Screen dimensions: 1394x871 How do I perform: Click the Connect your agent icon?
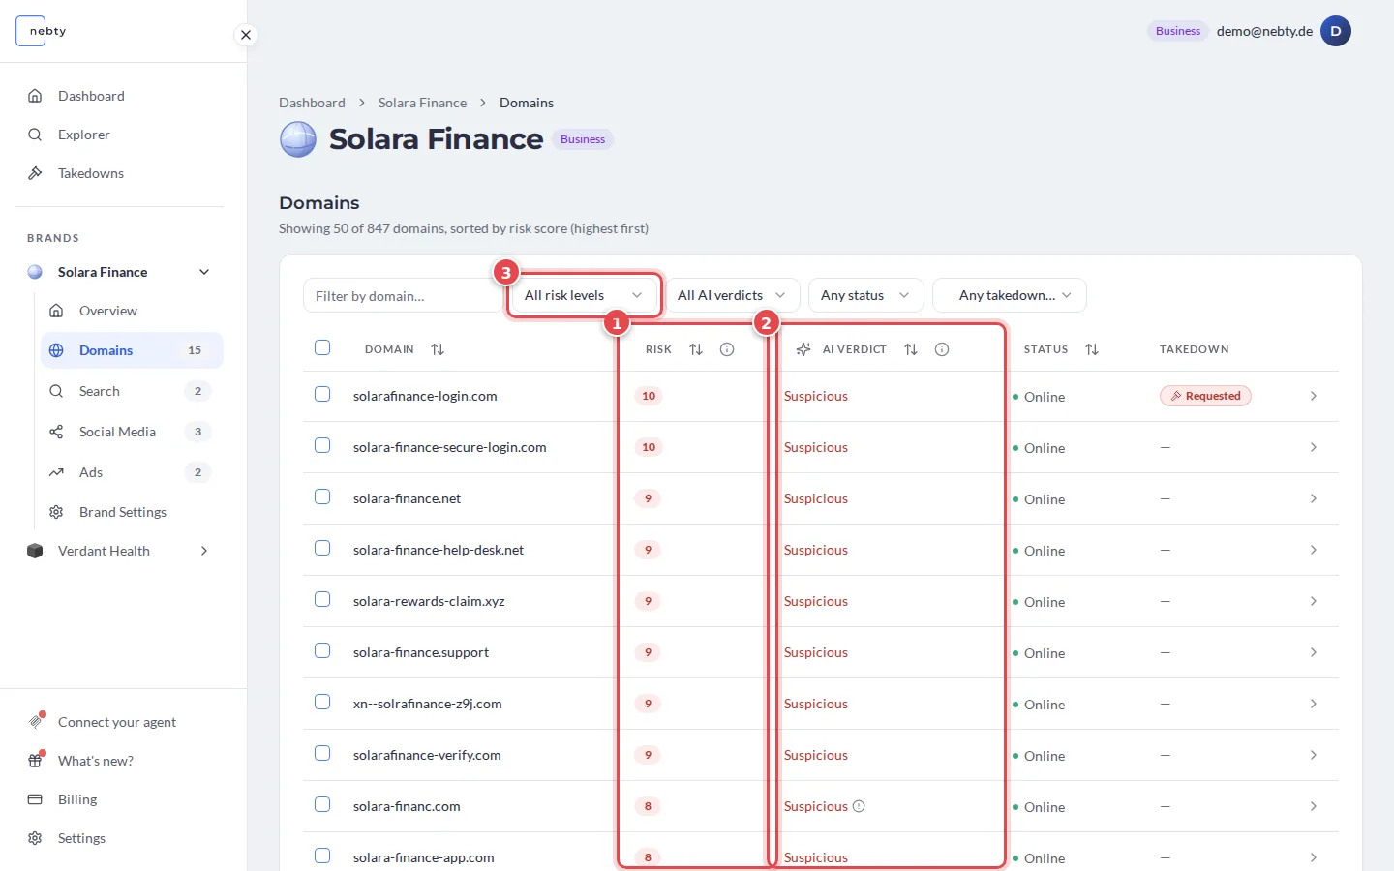(x=36, y=721)
